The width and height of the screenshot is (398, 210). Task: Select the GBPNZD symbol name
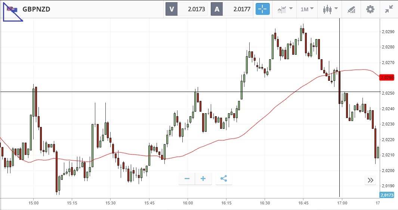tap(36, 9)
